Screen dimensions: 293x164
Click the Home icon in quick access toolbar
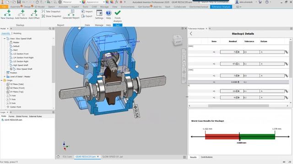(37, 2)
